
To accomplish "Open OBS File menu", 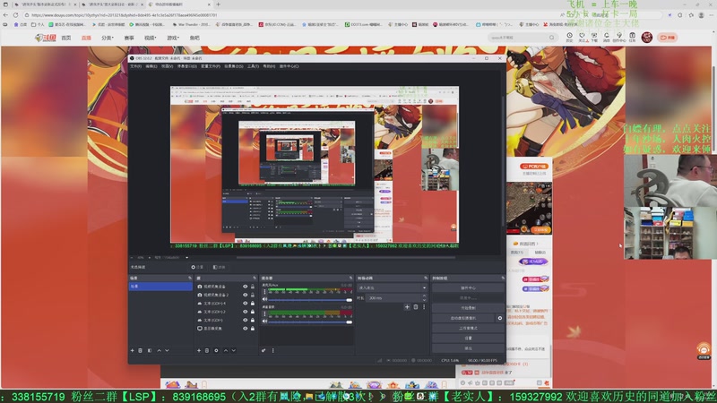I will [x=136, y=66].
